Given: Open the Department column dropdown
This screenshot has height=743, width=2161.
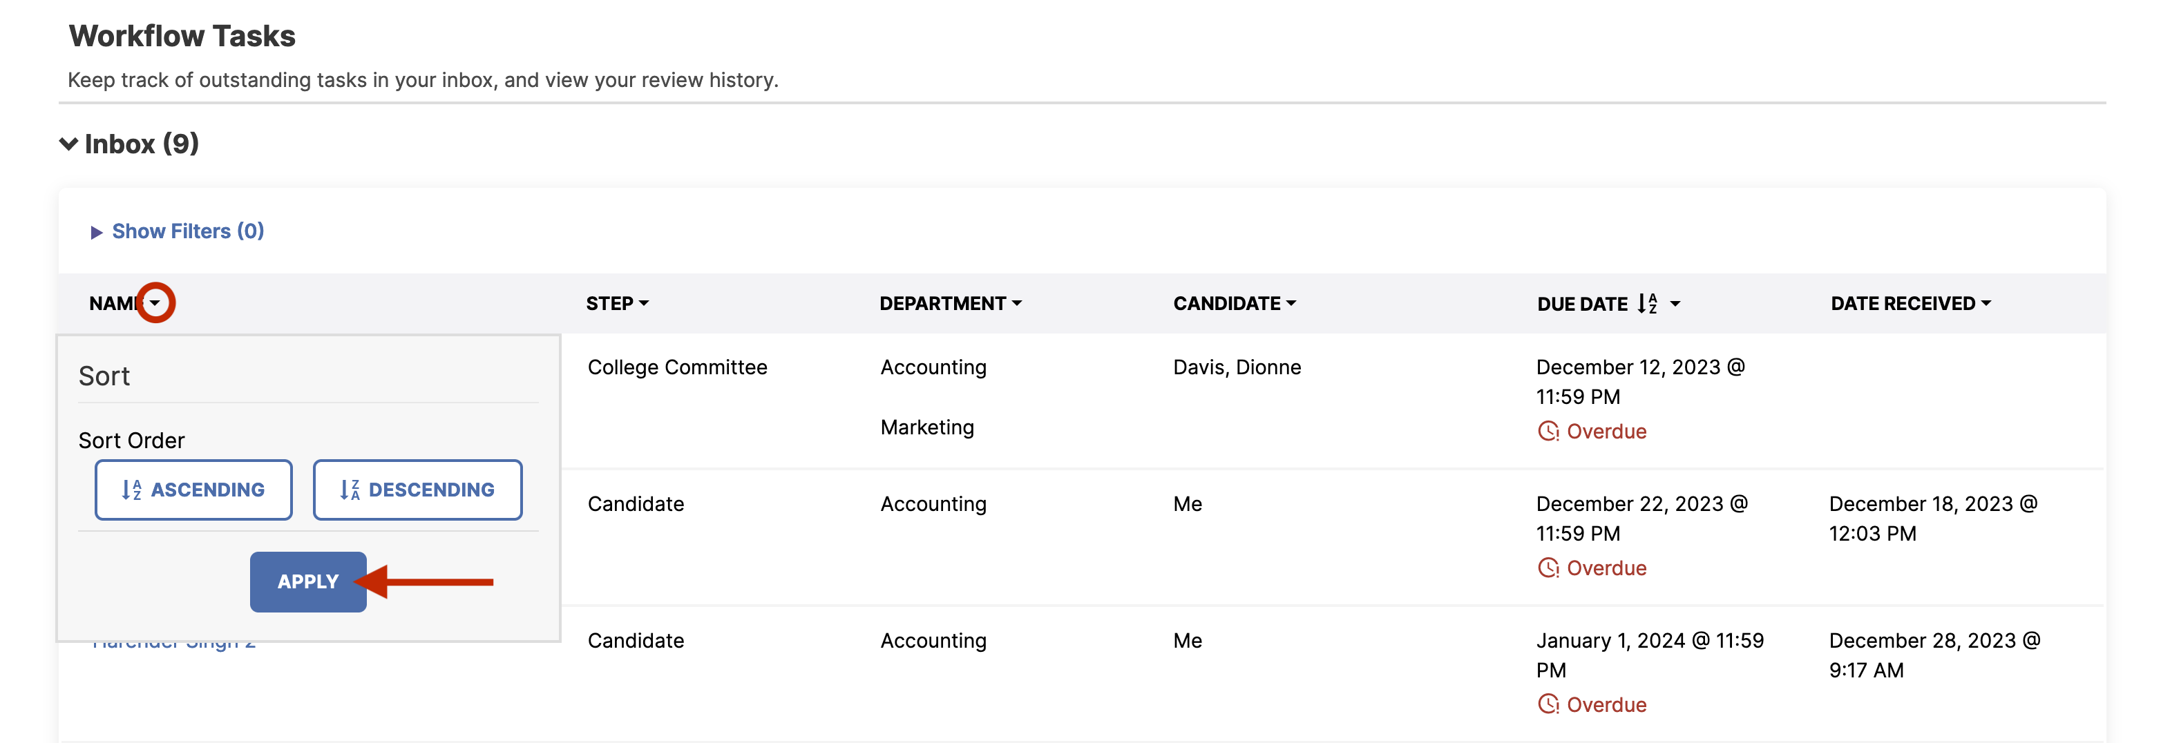Looking at the screenshot, I should coord(951,304).
